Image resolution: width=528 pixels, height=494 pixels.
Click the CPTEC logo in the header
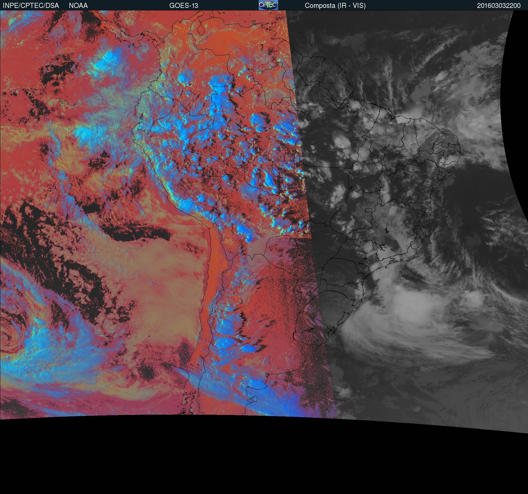pos(268,5)
